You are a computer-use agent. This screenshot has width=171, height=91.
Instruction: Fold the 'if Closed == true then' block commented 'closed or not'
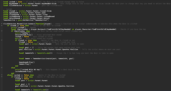pyautogui.click(x=2, y=40)
